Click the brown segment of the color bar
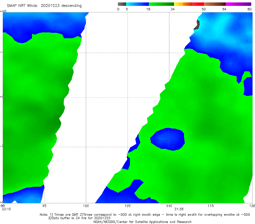 [x=215, y=4]
